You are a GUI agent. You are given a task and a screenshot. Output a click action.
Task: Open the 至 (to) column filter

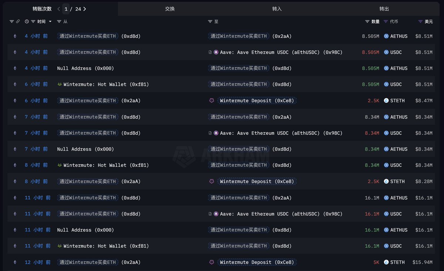click(x=210, y=22)
